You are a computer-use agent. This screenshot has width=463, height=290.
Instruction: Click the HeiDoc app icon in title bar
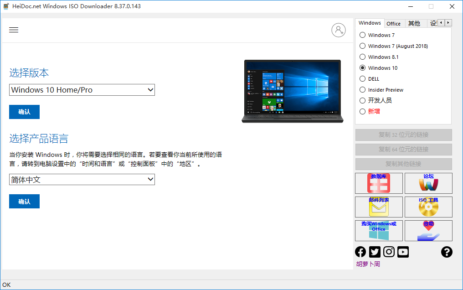(6, 6)
